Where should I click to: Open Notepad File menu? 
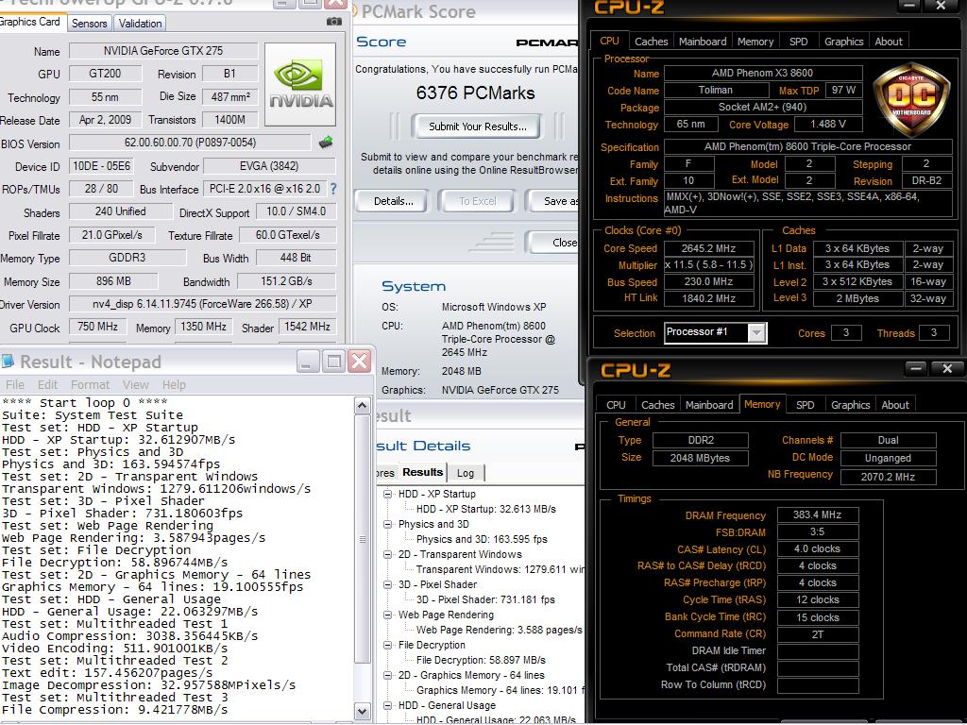pyautogui.click(x=15, y=385)
